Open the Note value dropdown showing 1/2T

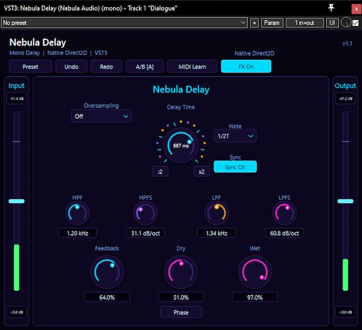(235, 136)
